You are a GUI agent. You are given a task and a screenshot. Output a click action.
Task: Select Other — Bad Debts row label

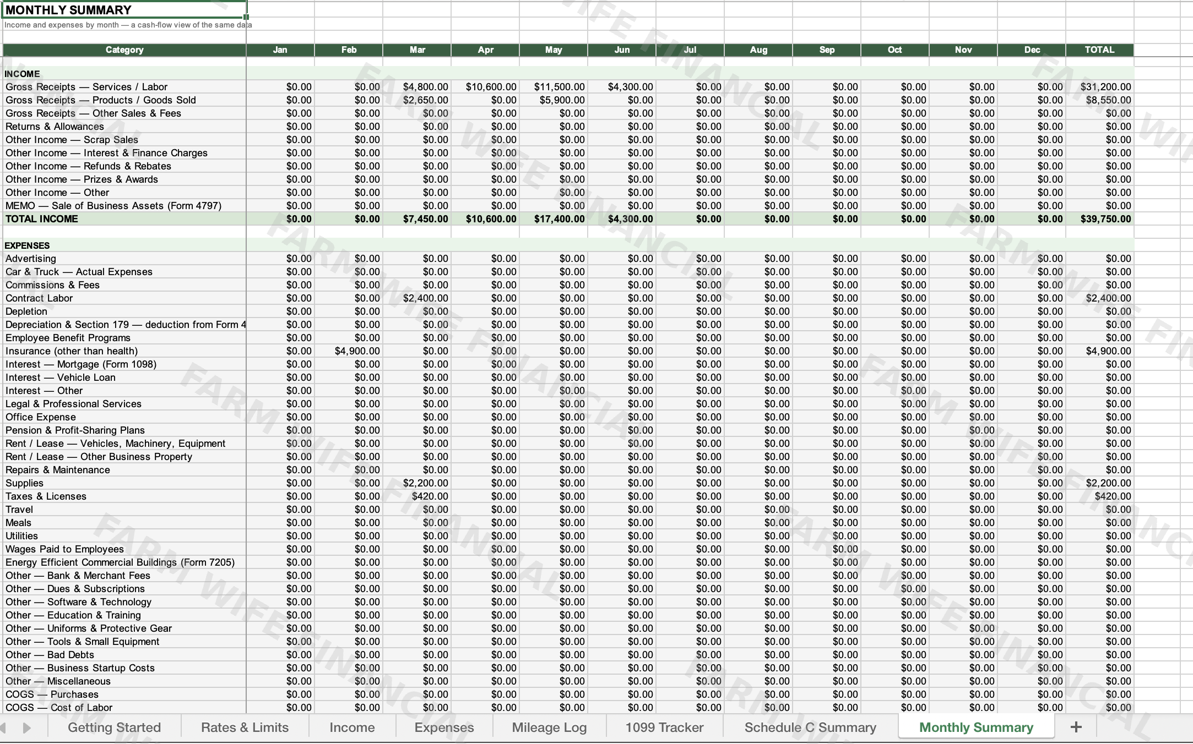50,655
